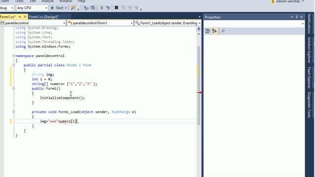Click the editor vertical scrollbar thumb
Image resolution: width=315 pixels, height=177 pixels.
(199, 85)
